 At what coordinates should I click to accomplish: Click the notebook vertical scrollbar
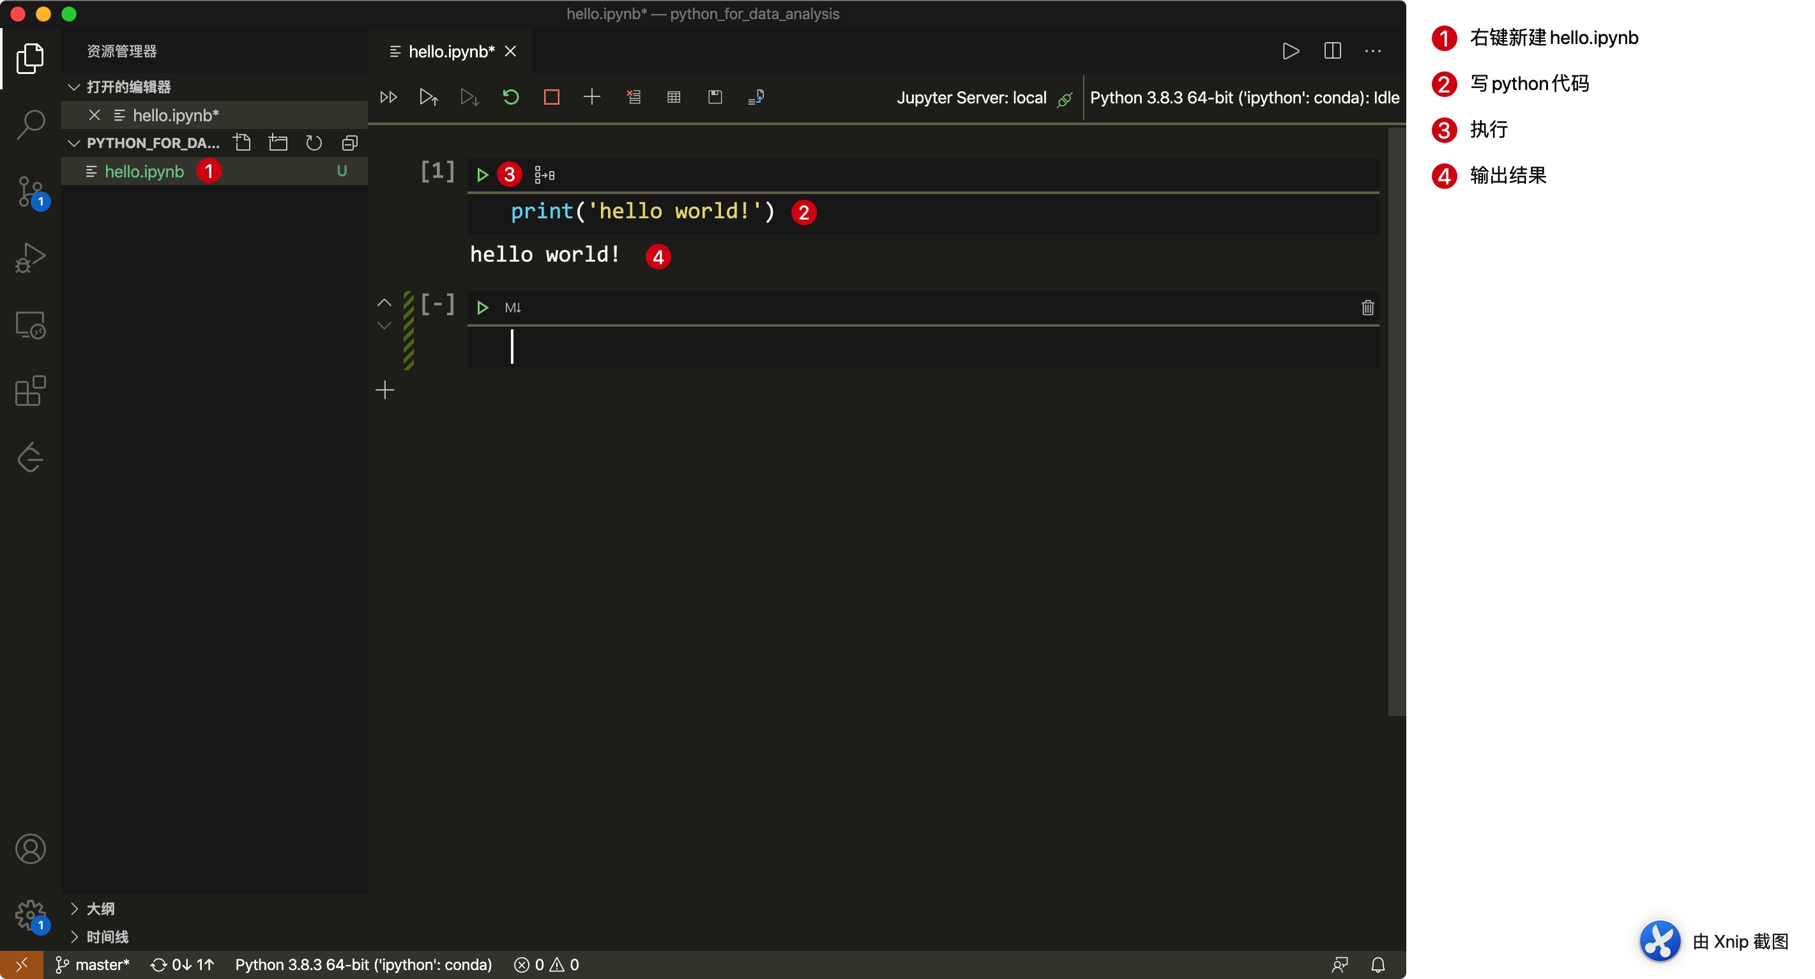[1397, 421]
